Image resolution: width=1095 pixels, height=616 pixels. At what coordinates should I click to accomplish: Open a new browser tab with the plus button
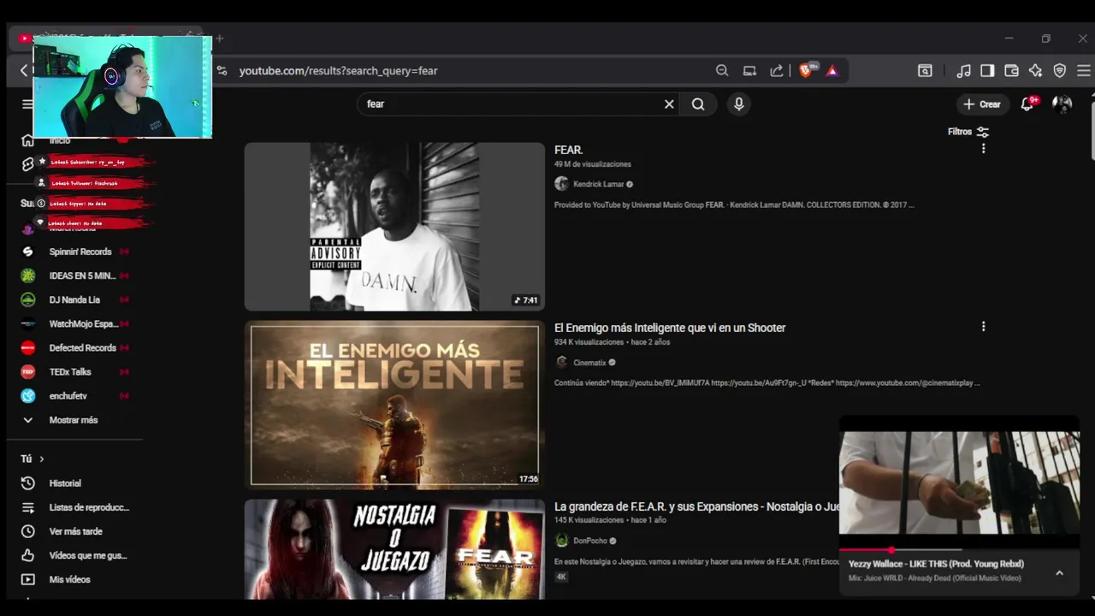tap(220, 38)
